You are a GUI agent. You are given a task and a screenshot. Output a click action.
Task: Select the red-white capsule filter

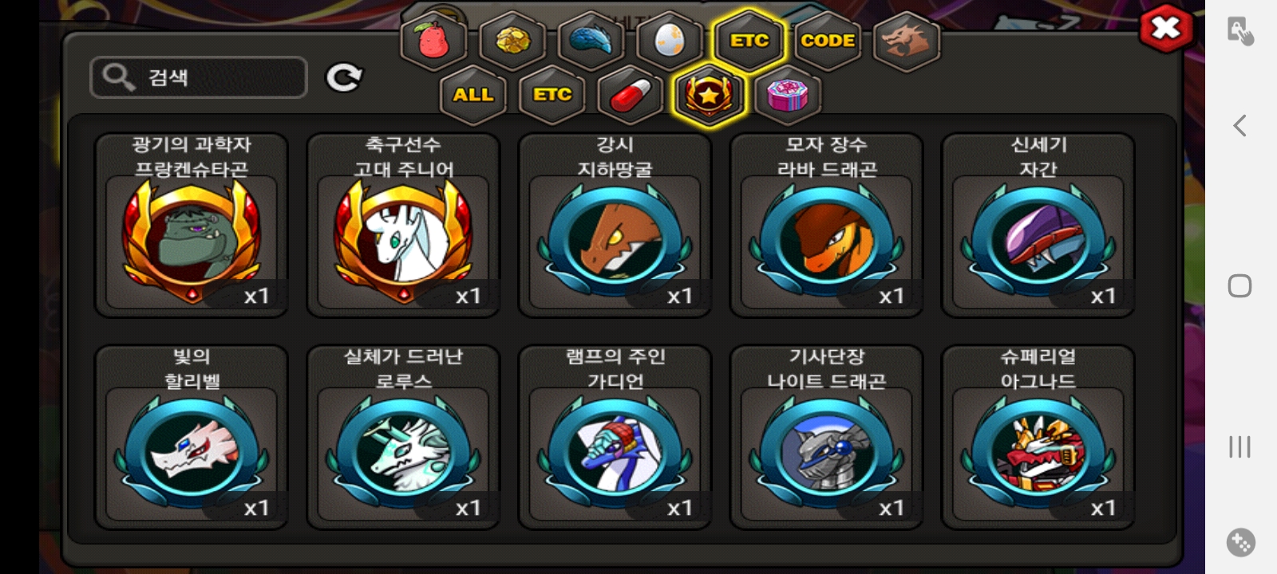631,94
